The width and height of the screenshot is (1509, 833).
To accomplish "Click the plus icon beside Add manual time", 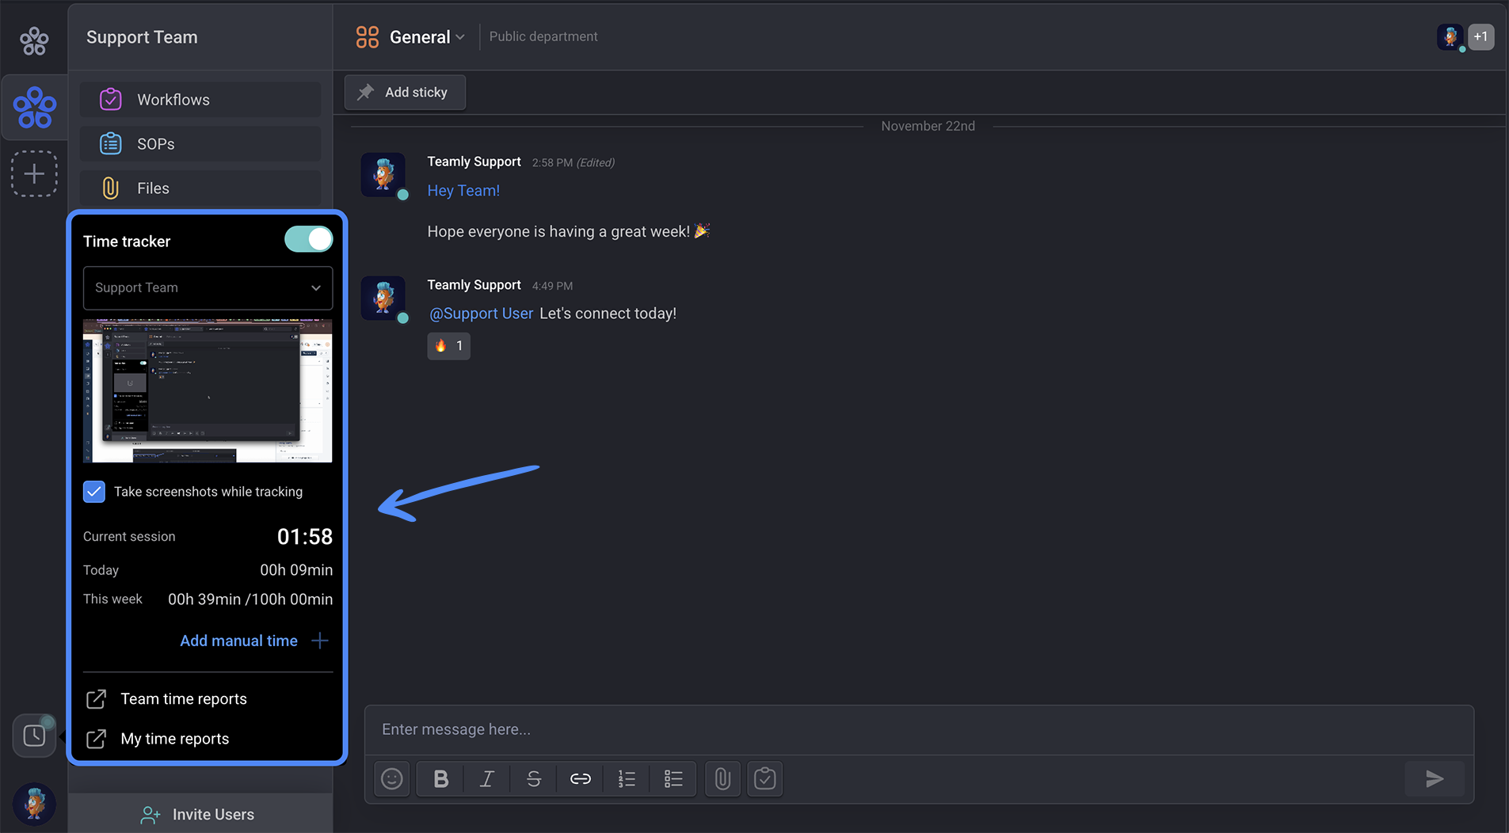I will tap(320, 641).
